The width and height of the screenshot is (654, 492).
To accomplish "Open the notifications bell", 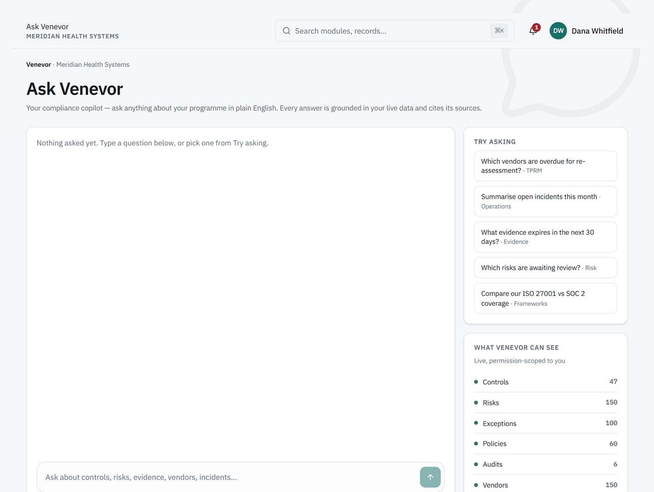I will 533,31.
